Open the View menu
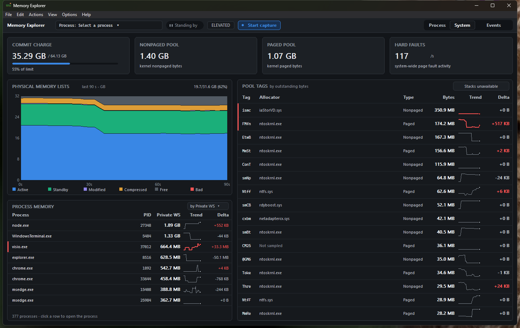Viewport: 520px width, 328px height. tap(52, 15)
